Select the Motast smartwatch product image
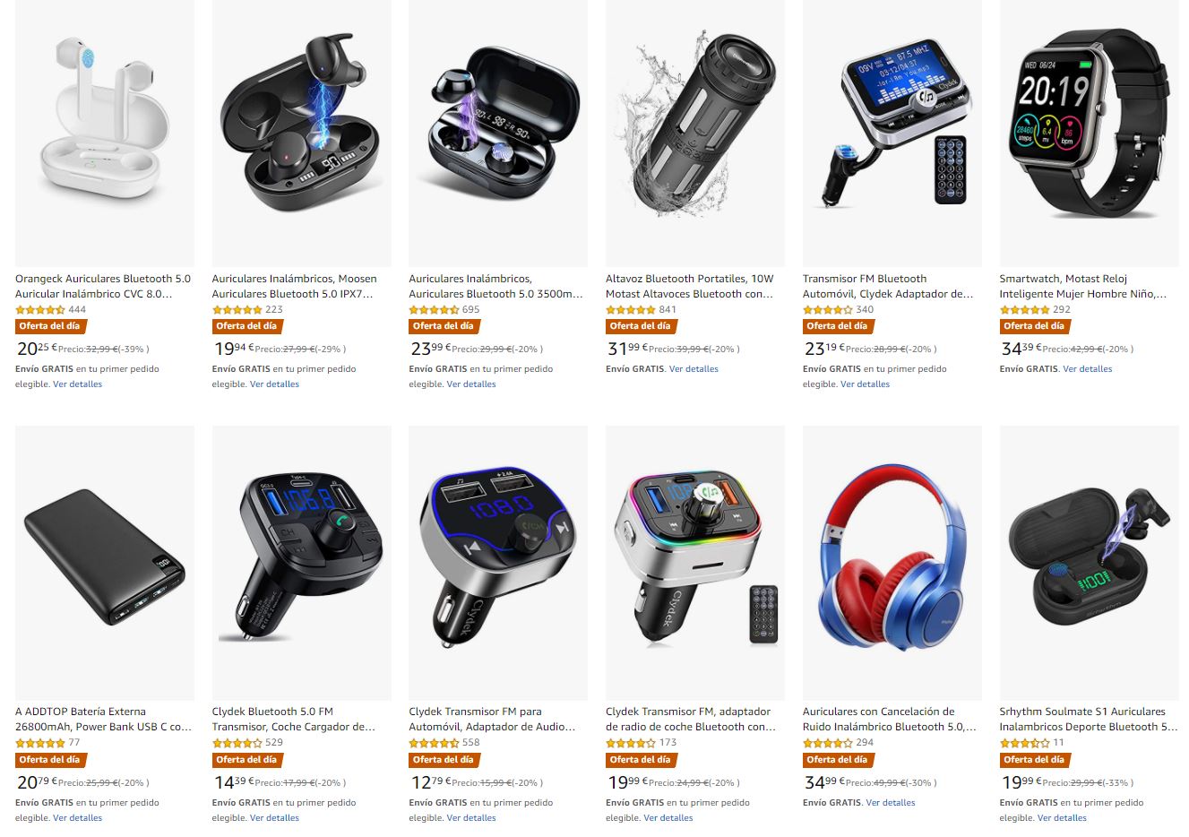The width and height of the screenshot is (1189, 837). 1089,132
